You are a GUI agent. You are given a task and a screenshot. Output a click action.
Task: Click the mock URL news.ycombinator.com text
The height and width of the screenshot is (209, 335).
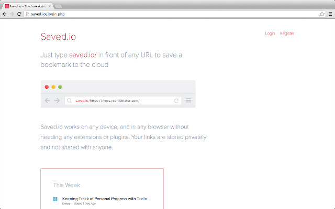(115, 101)
